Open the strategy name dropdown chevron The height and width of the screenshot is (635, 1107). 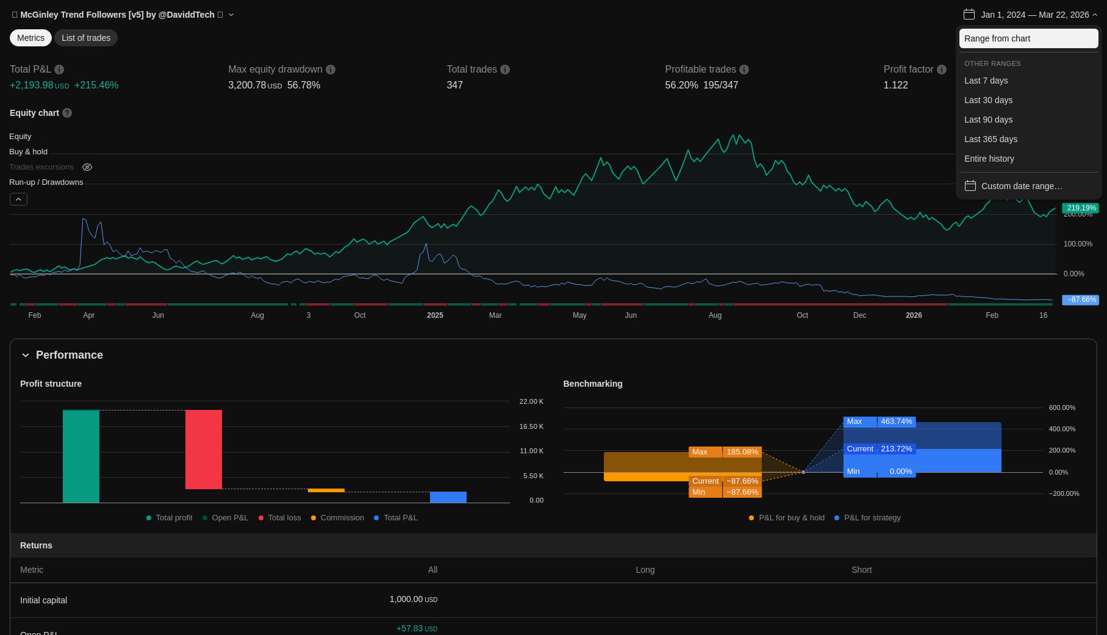(x=231, y=15)
